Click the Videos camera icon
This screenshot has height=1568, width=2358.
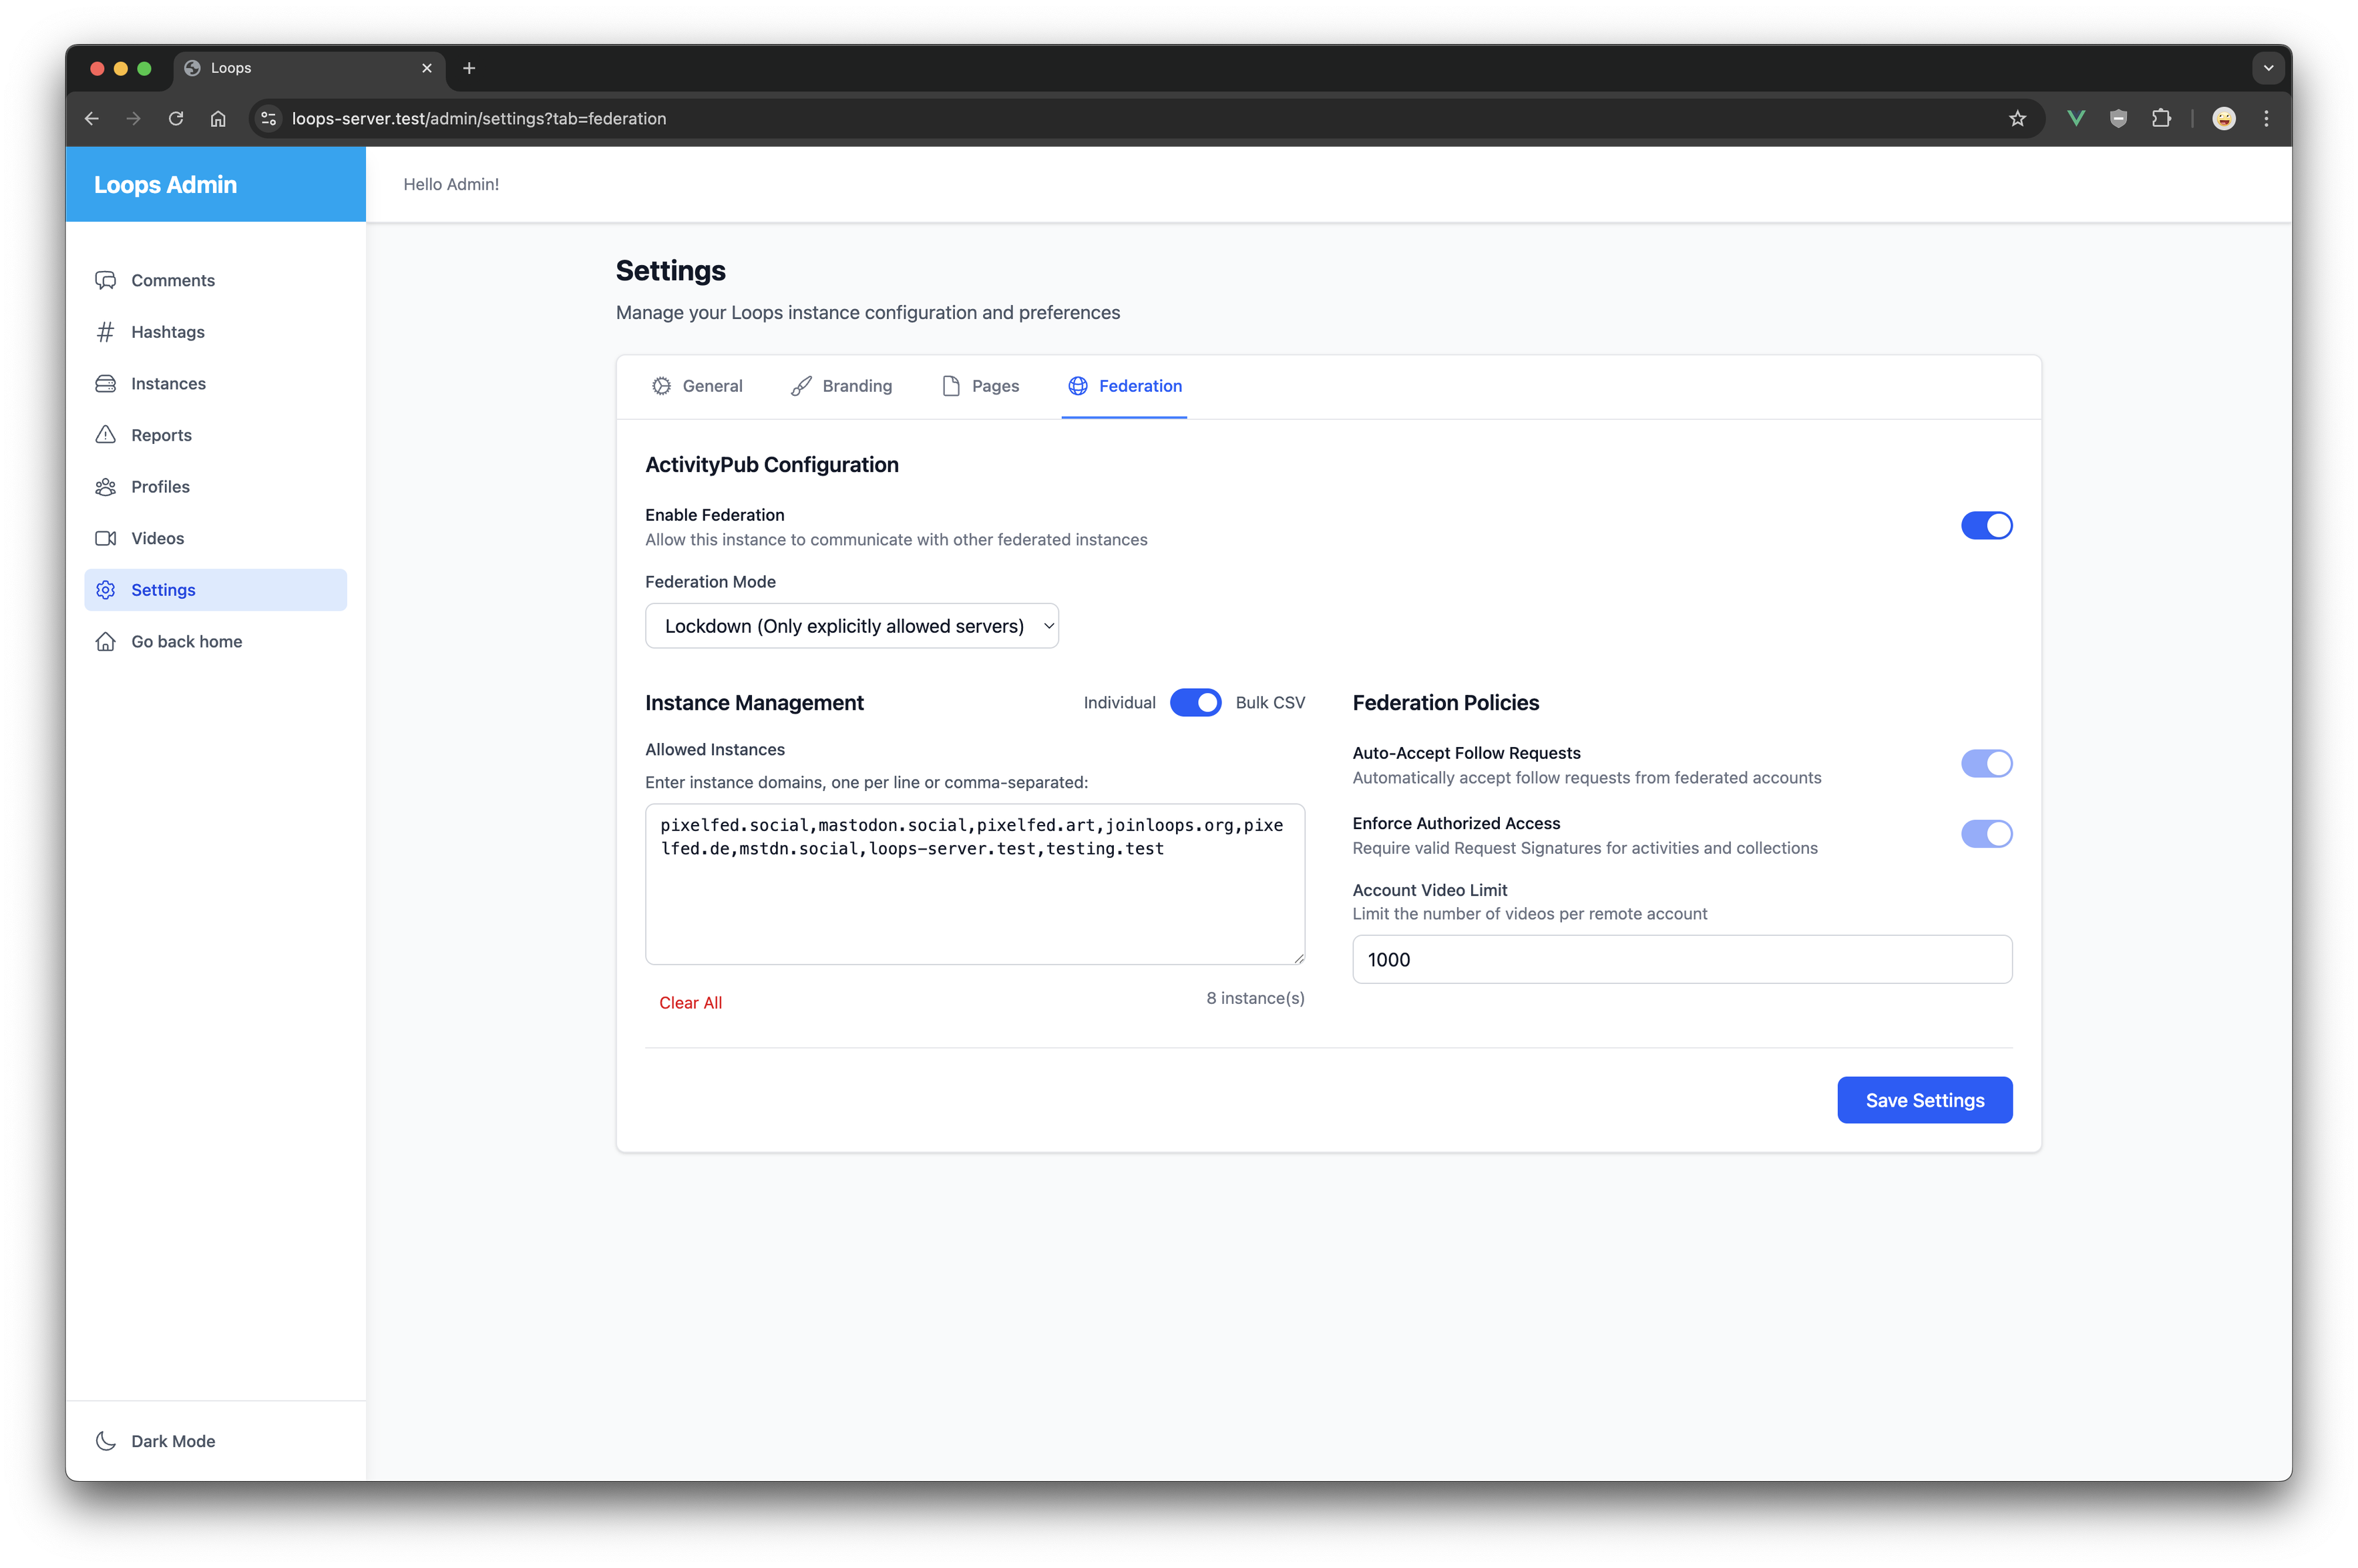tap(105, 538)
